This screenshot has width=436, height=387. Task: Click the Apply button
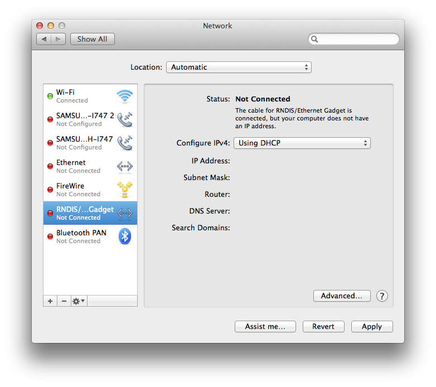click(x=372, y=326)
